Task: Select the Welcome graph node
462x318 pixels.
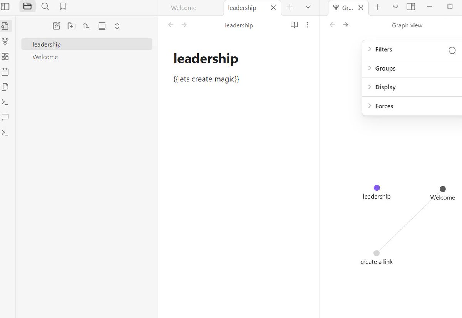Action: coord(443,189)
